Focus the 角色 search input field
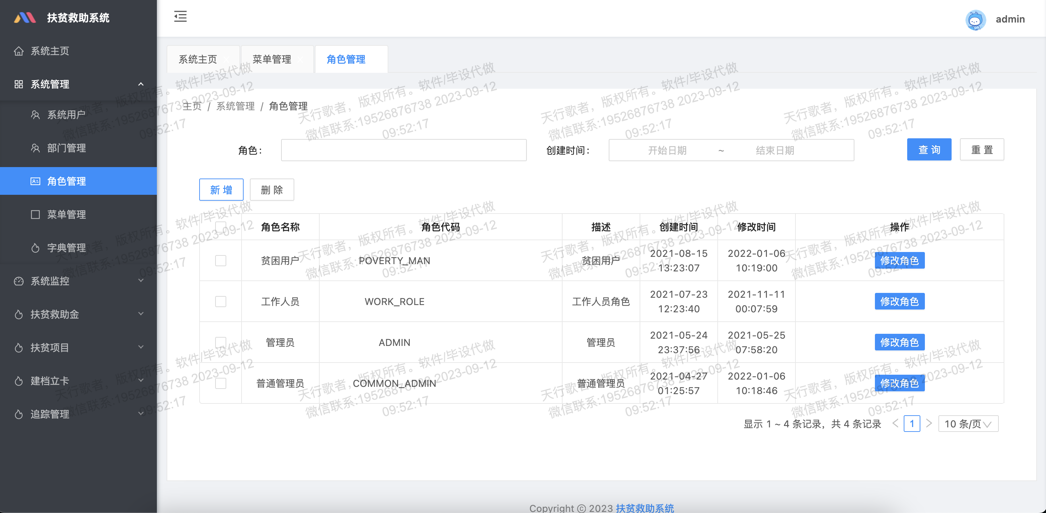 (404, 150)
